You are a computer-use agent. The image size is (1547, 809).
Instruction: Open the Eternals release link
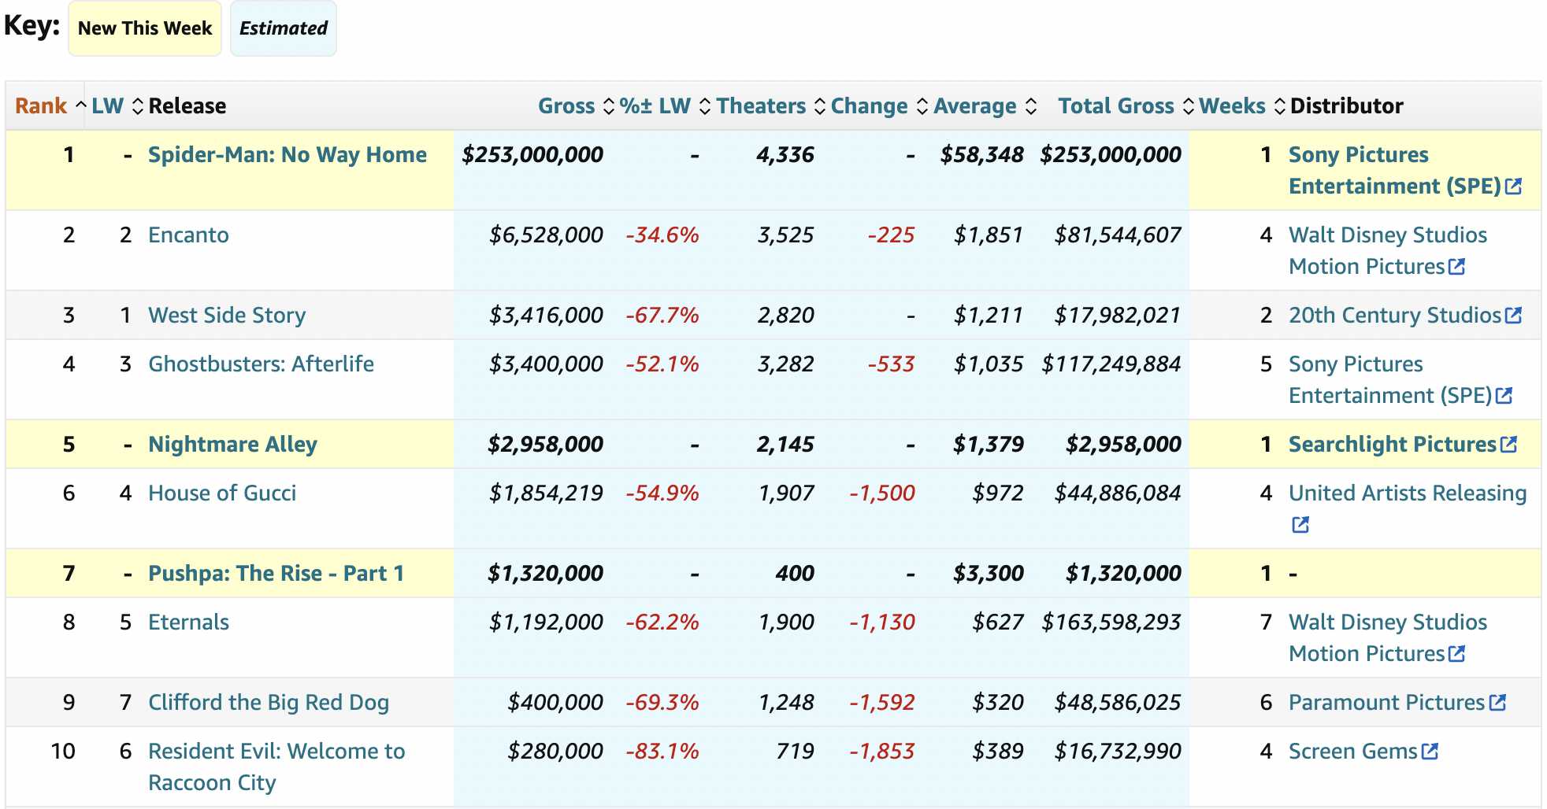pyautogui.click(x=188, y=622)
